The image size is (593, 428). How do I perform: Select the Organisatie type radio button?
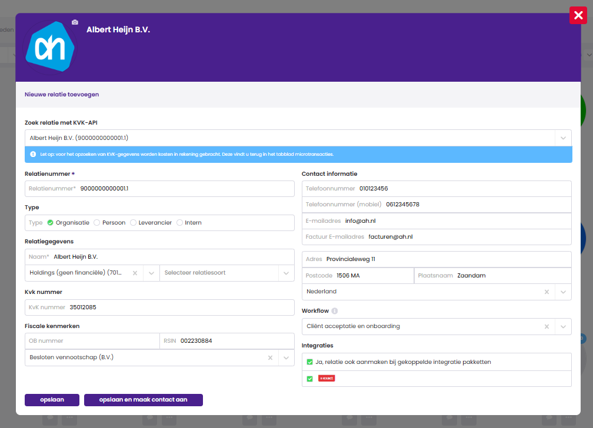(x=51, y=223)
